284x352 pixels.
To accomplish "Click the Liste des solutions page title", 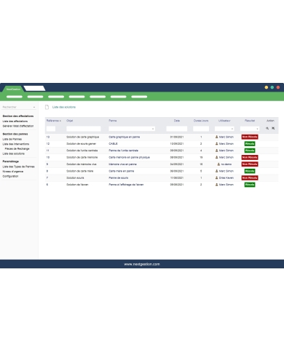I will 64,107.
